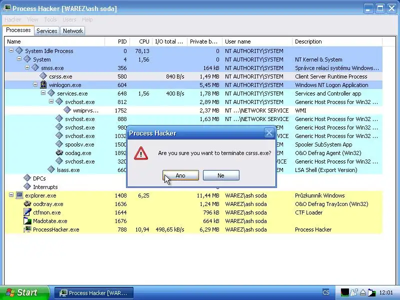Click the warning triangle icon in dialog

point(141,153)
